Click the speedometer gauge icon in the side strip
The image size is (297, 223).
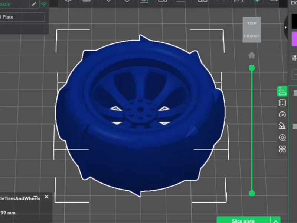point(282,114)
